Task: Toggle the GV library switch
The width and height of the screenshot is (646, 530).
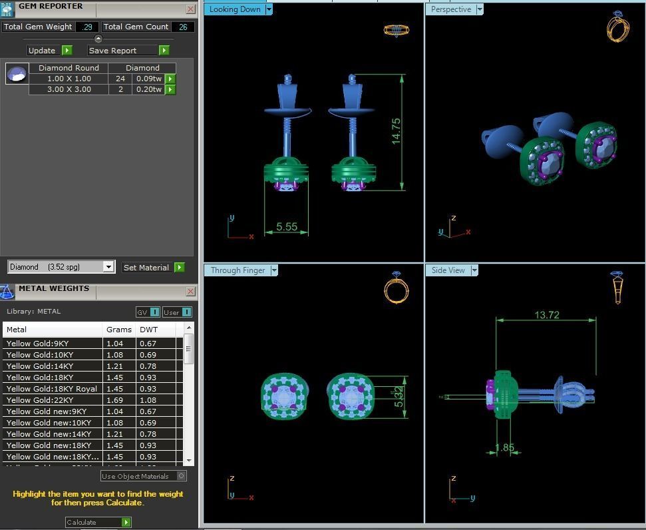Action: tap(155, 312)
